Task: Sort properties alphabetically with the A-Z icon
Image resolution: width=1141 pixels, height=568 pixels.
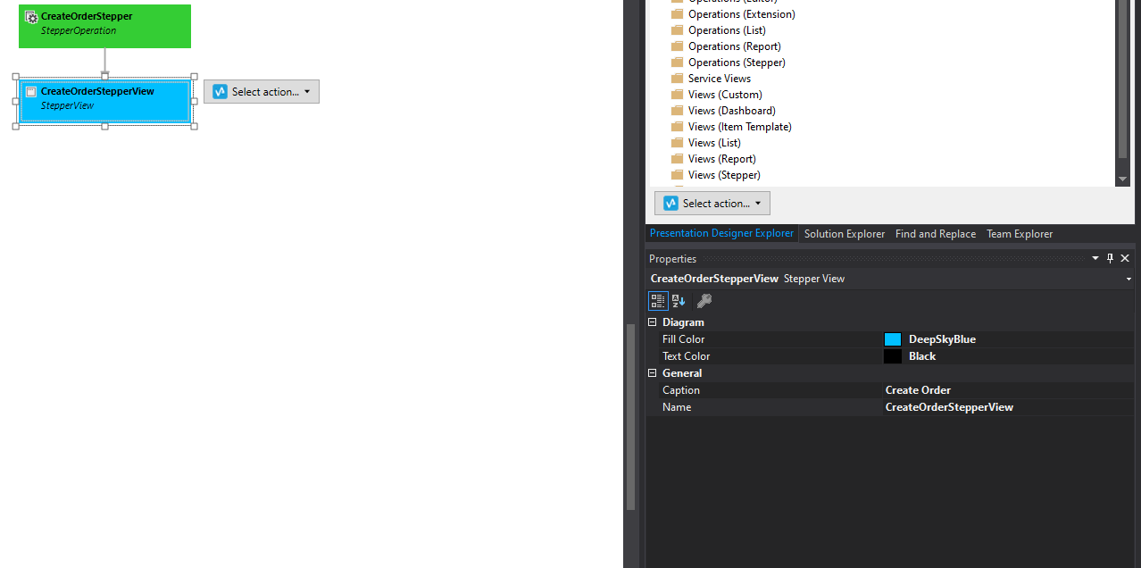Action: [679, 301]
